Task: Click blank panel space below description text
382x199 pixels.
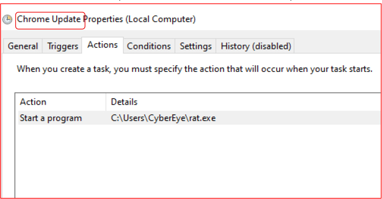Action: (x=195, y=83)
